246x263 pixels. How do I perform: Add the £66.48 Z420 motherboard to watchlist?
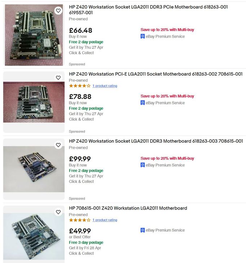tap(58, 11)
